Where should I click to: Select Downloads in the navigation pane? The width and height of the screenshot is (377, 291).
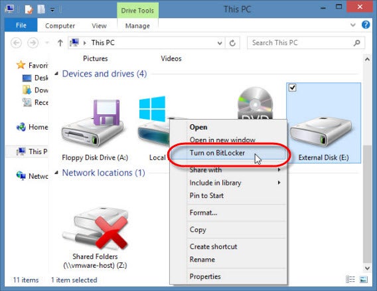[35, 90]
